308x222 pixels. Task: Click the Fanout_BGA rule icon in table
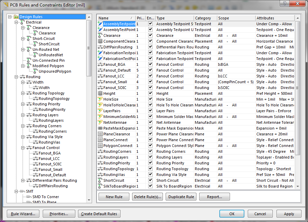(x=100, y=64)
